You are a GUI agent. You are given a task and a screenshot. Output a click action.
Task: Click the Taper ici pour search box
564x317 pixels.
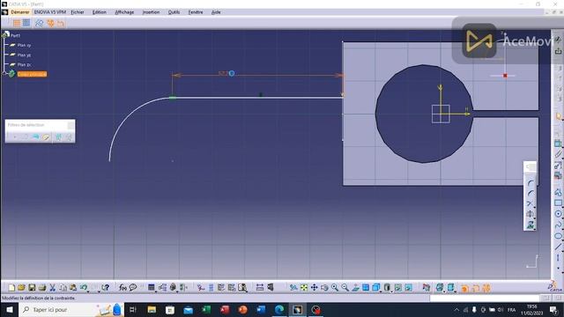[x=70, y=309]
